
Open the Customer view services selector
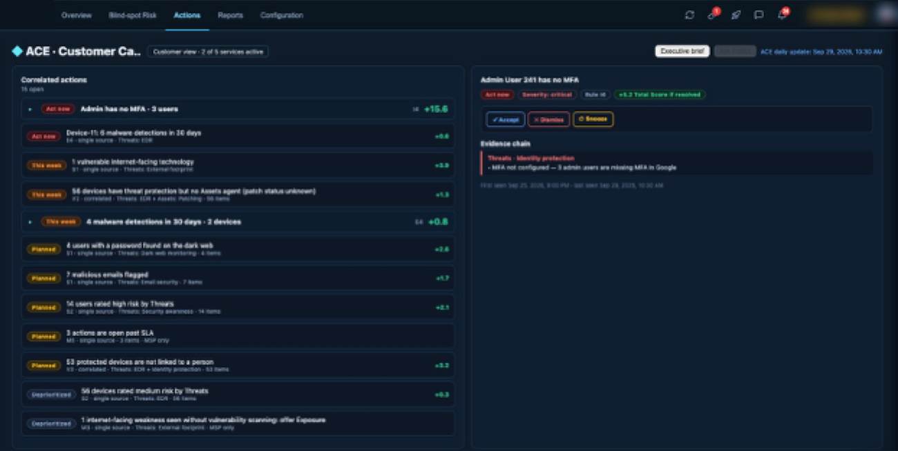[x=207, y=52]
